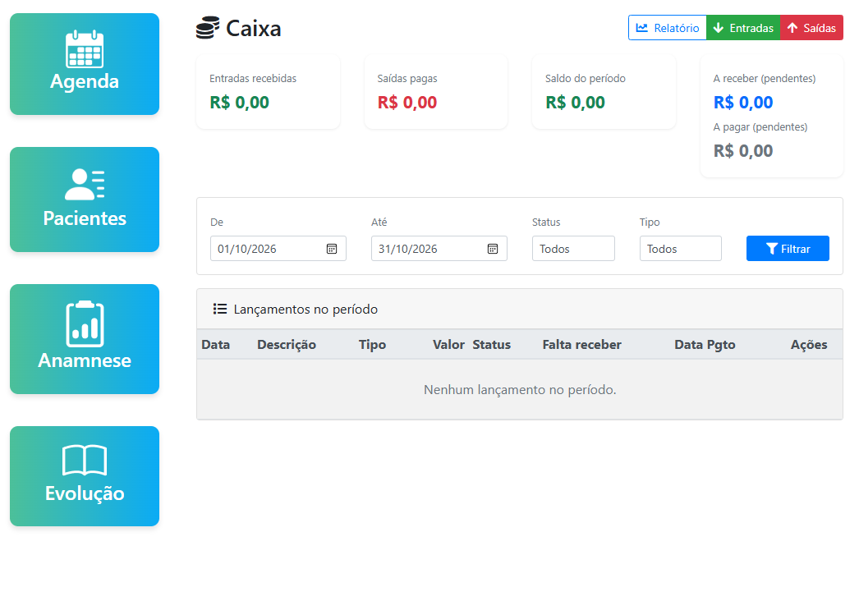Click the Entradas recebidas R$ 0,00 value
The width and height of the screenshot is (859, 601).
240,103
